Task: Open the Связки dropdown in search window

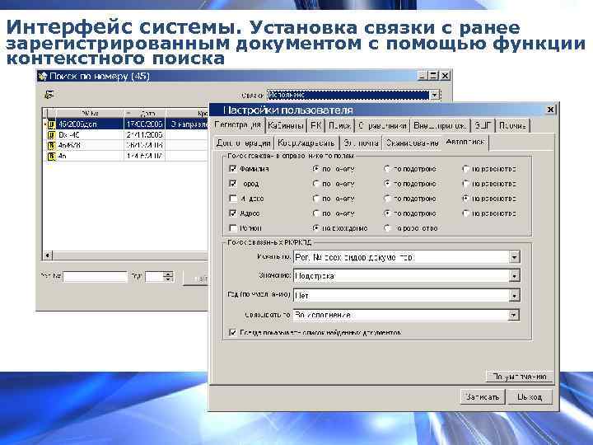Action: coord(435,95)
